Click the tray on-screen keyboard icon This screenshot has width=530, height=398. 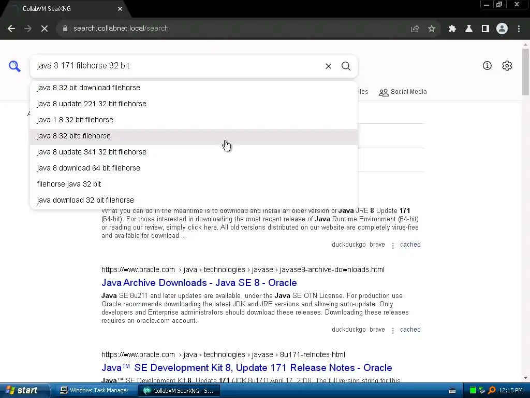tap(452, 391)
